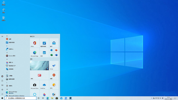This screenshot has width=178, height=100.
Task: Open the Movies & TV tile
Action: 44,43
